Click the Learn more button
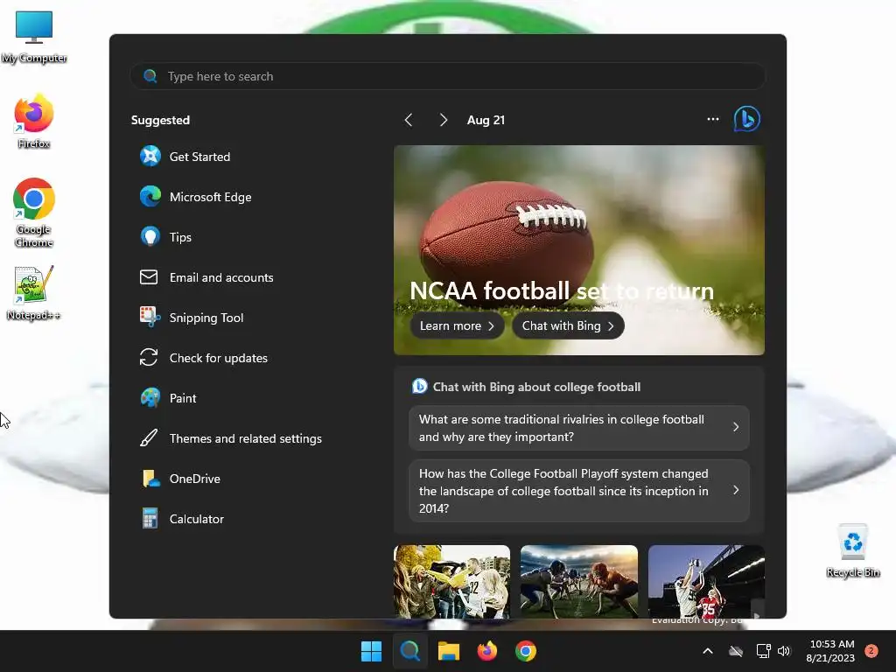 457,325
